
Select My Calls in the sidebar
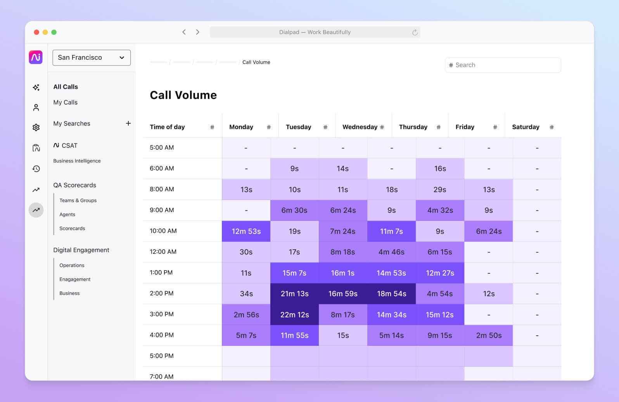(65, 102)
